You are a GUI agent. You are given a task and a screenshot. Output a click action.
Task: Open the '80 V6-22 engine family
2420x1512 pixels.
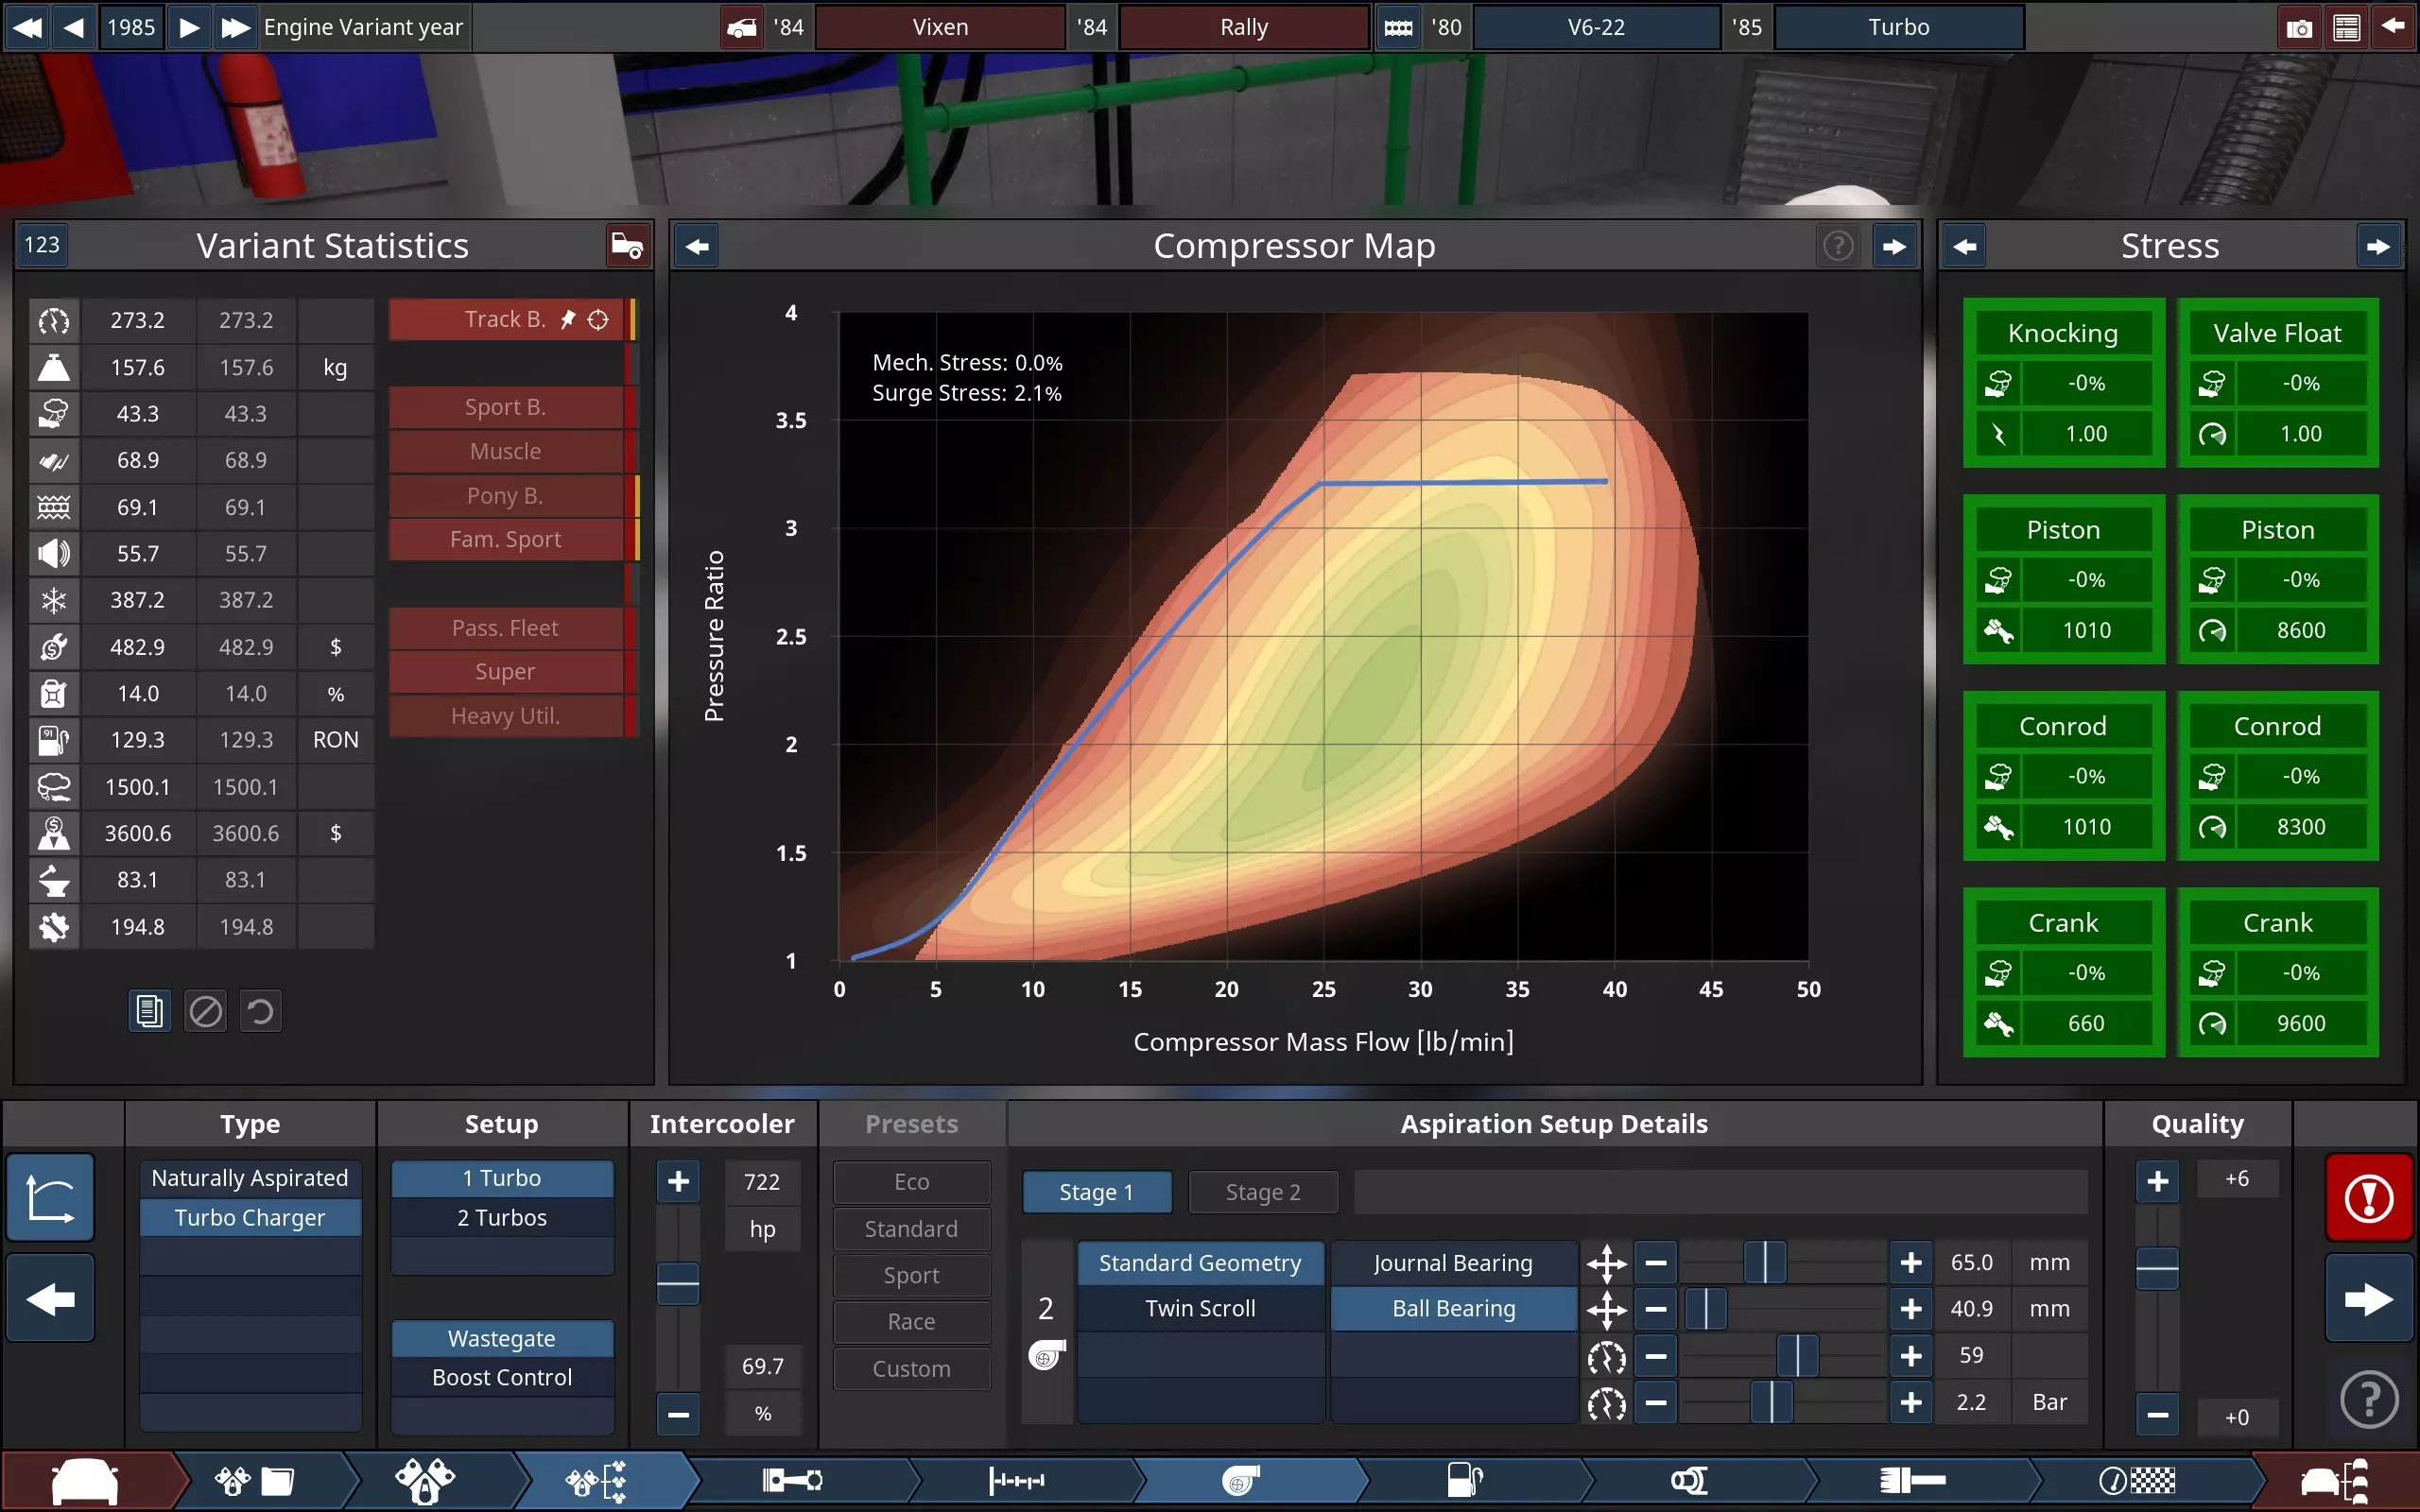[x=1596, y=28]
